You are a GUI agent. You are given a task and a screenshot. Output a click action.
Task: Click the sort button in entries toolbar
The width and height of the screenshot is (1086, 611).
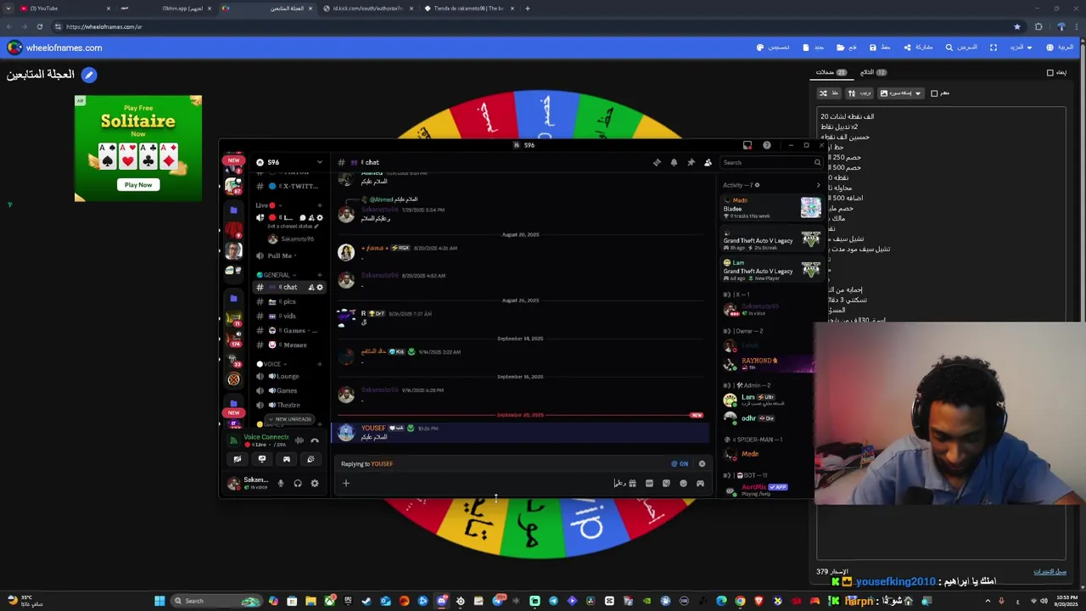[859, 93]
